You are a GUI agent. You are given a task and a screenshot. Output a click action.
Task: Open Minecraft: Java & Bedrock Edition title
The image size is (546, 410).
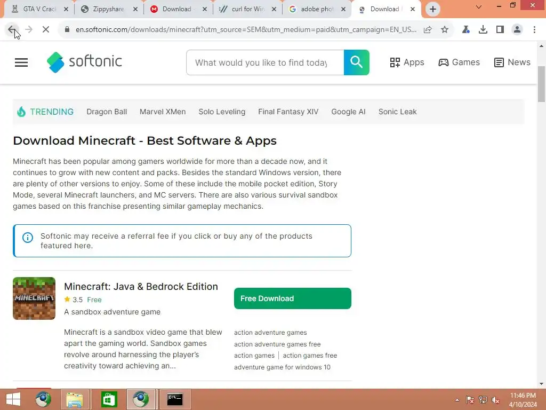[x=141, y=287]
